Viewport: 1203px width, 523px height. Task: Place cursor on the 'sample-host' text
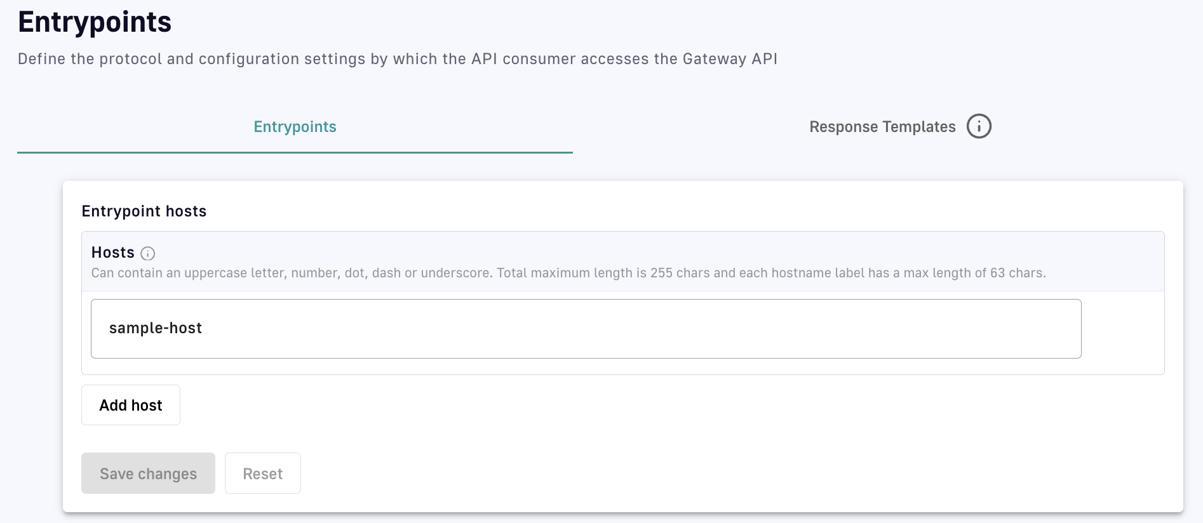156,328
